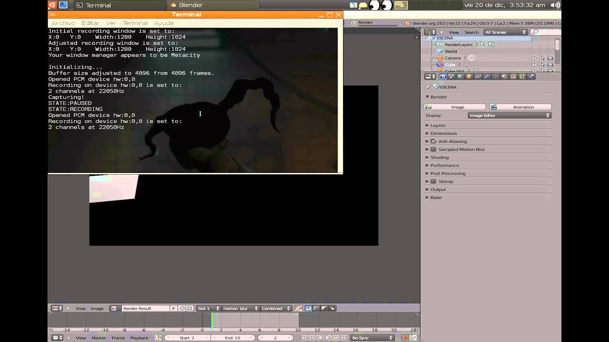Open the World properties tab
The image size is (609, 342).
click(460, 76)
